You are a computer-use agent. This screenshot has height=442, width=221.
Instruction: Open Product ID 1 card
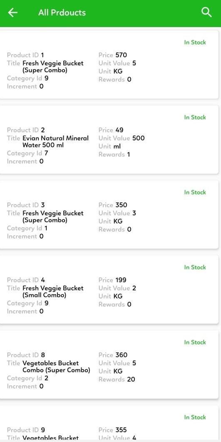109,65
